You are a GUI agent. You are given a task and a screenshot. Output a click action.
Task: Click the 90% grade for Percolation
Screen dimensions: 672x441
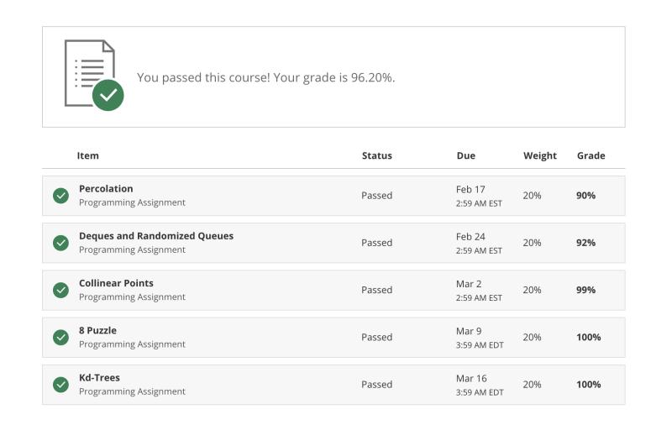coord(585,196)
